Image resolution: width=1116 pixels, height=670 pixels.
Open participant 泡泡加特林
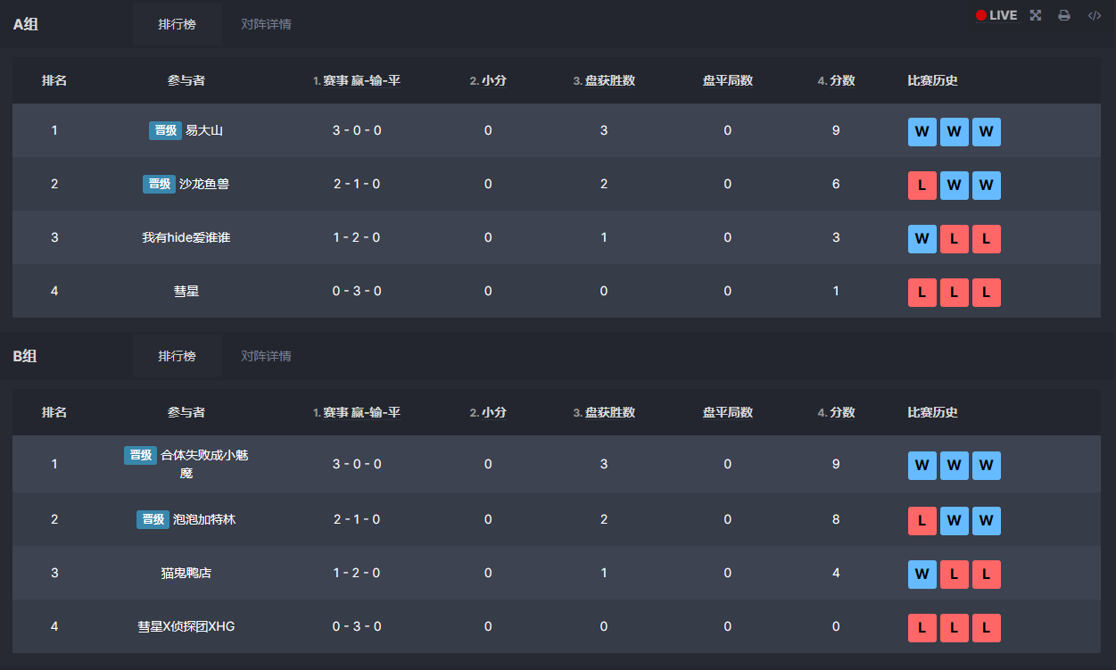pyautogui.click(x=204, y=519)
